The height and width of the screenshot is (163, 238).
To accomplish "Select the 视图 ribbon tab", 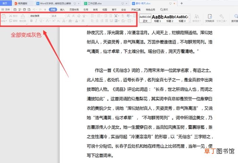I will [x=105, y=10].
